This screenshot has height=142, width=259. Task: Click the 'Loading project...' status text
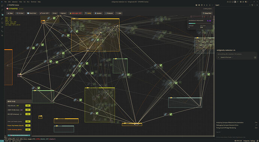pyautogui.click(x=208, y=9)
